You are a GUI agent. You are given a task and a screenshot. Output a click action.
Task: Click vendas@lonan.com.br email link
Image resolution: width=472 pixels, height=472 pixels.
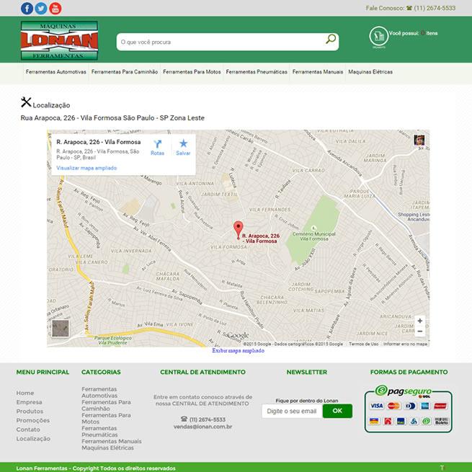[x=202, y=427]
